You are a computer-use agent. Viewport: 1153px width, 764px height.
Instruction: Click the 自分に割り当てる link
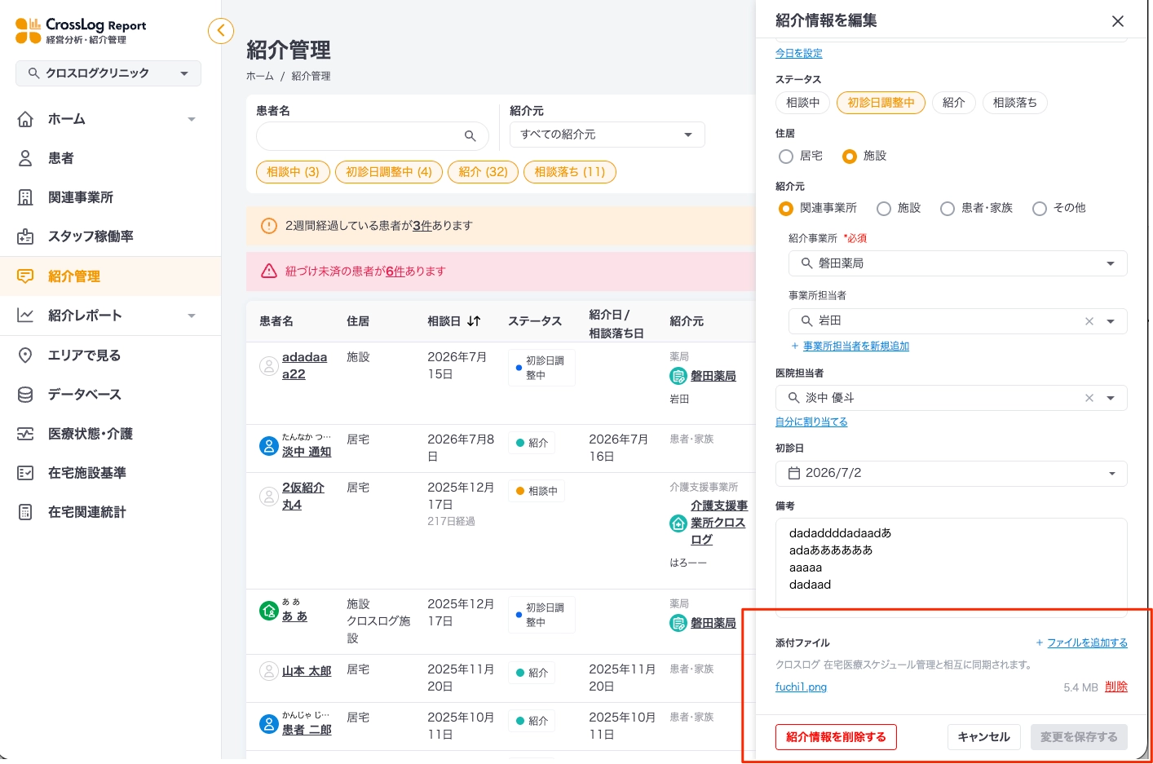click(811, 422)
